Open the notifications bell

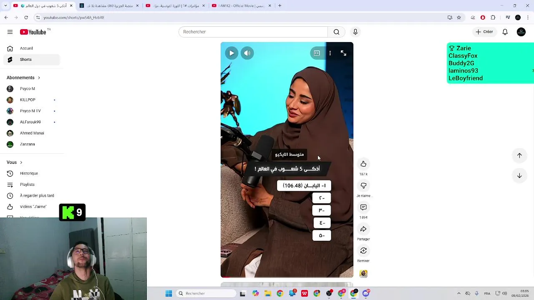click(505, 32)
